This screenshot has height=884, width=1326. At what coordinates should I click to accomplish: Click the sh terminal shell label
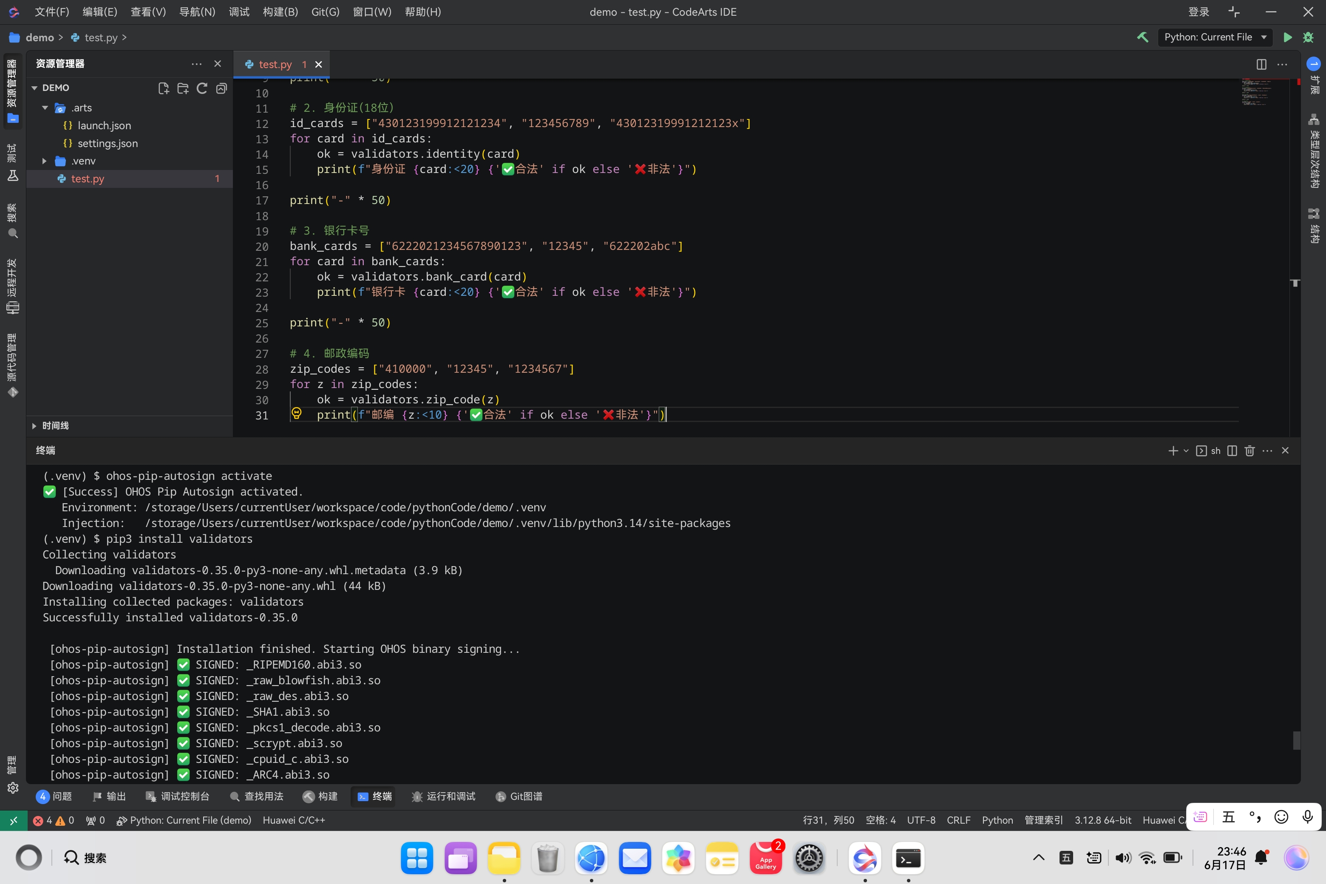(1208, 450)
